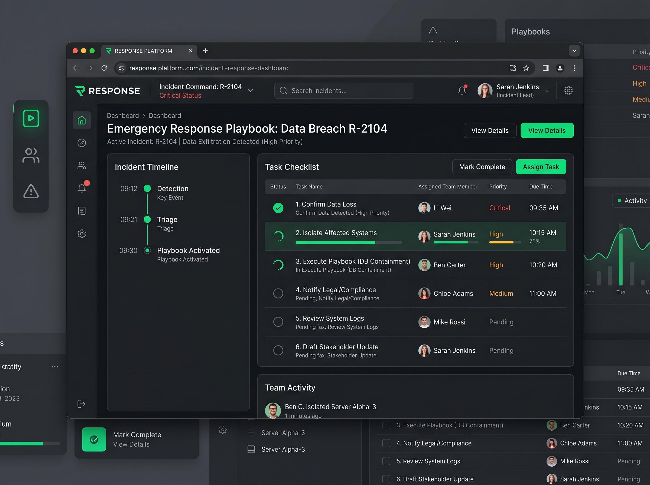
Task: Click the Isolate Affected Systems progress bar
Action: (x=349, y=243)
